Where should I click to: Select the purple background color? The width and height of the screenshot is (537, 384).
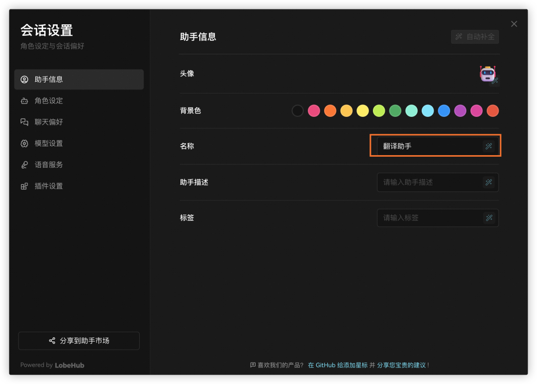click(x=460, y=110)
